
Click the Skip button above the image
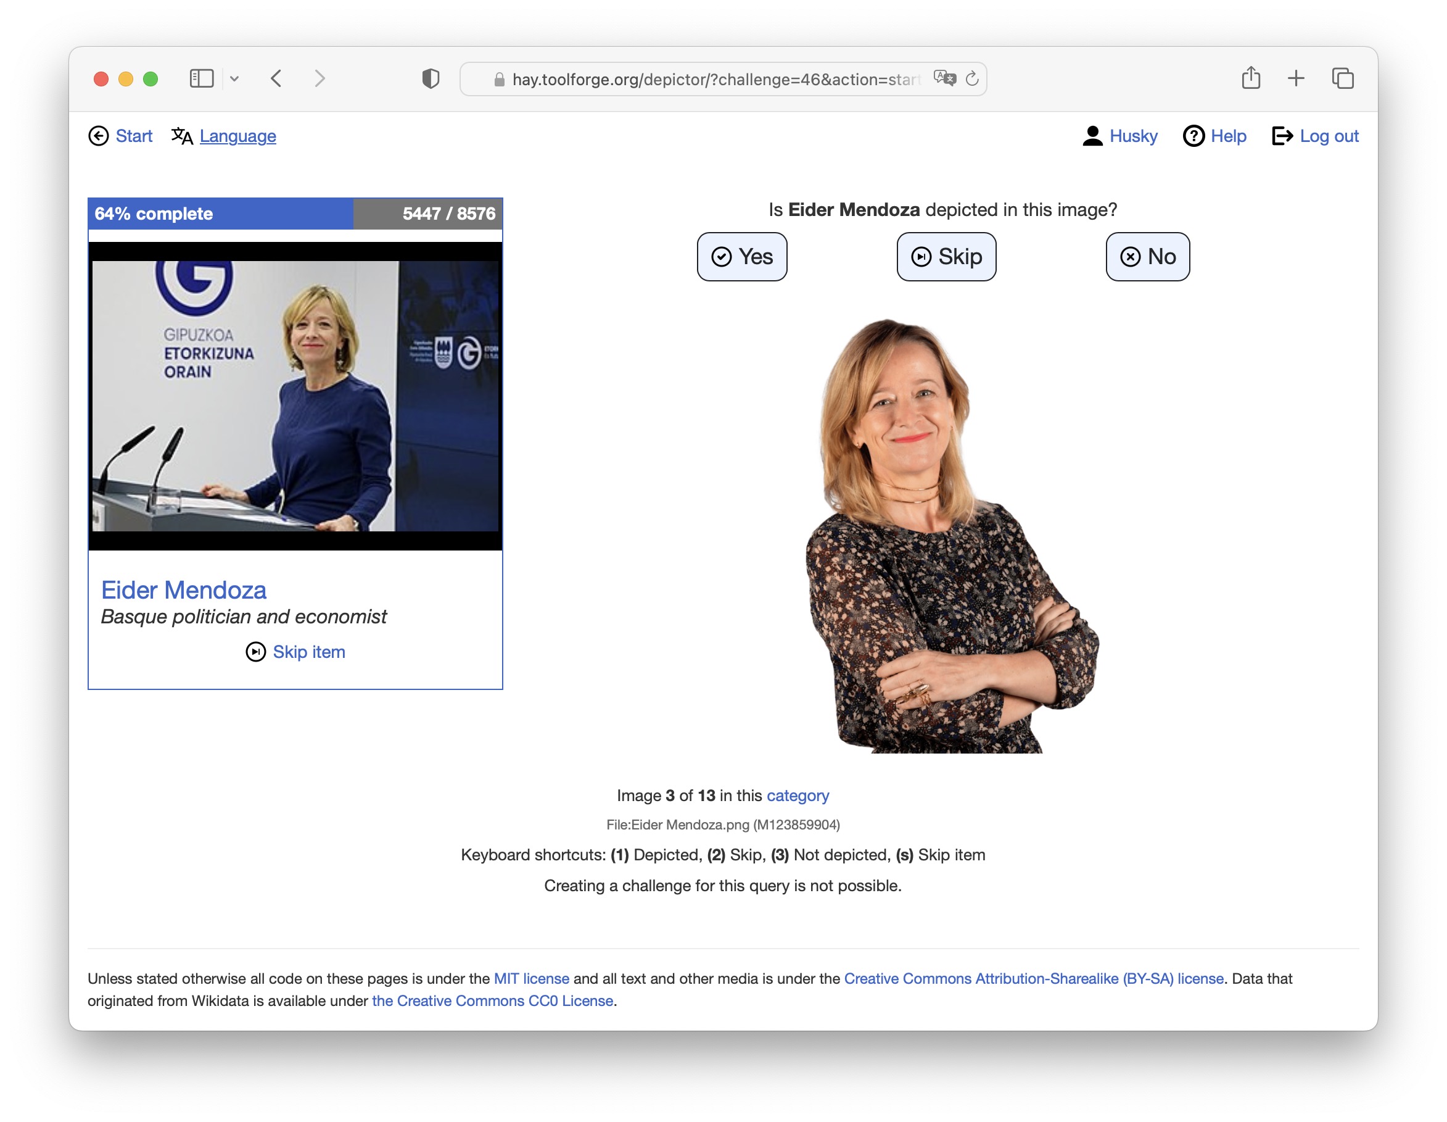[947, 257]
